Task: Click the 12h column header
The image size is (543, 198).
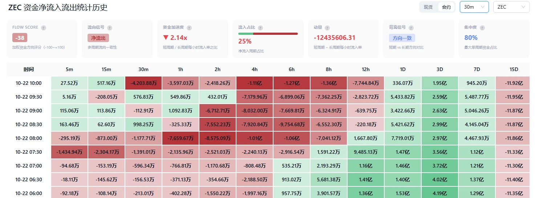Action: click(x=366, y=69)
